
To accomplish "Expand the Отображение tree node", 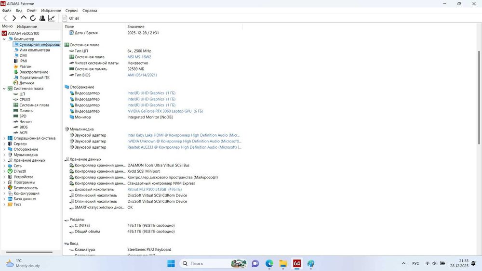I will coord(4,150).
